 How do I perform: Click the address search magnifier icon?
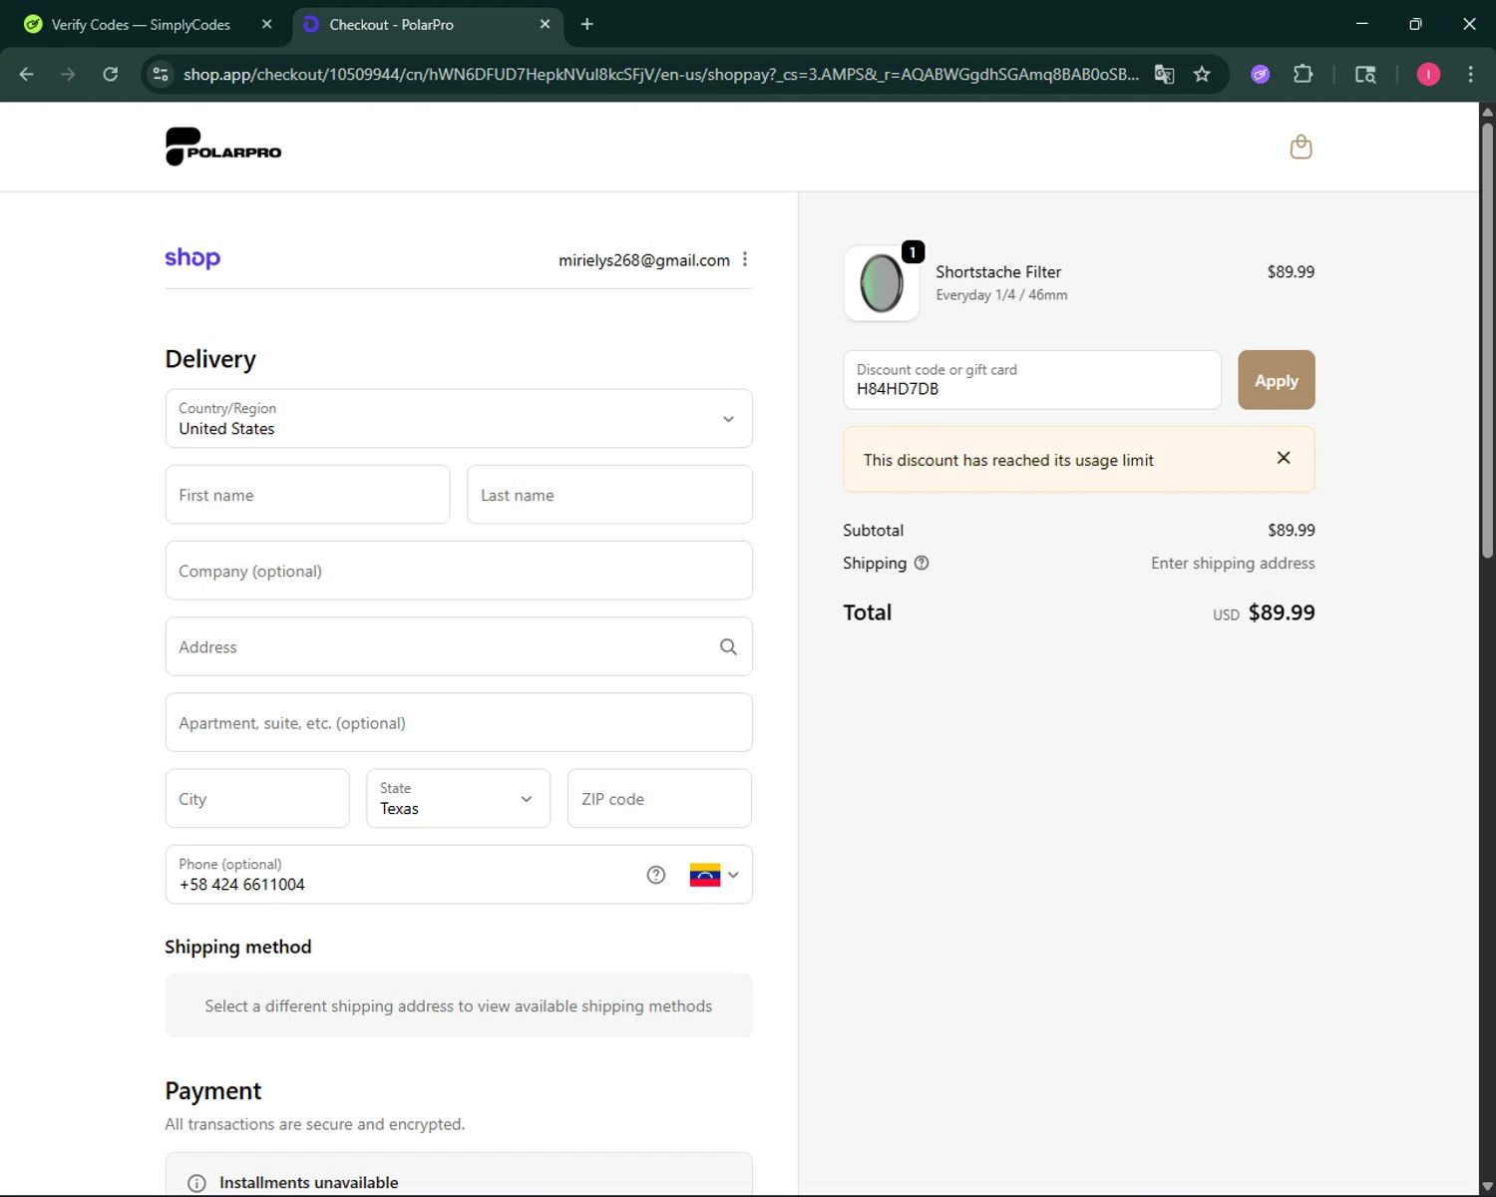tap(728, 646)
